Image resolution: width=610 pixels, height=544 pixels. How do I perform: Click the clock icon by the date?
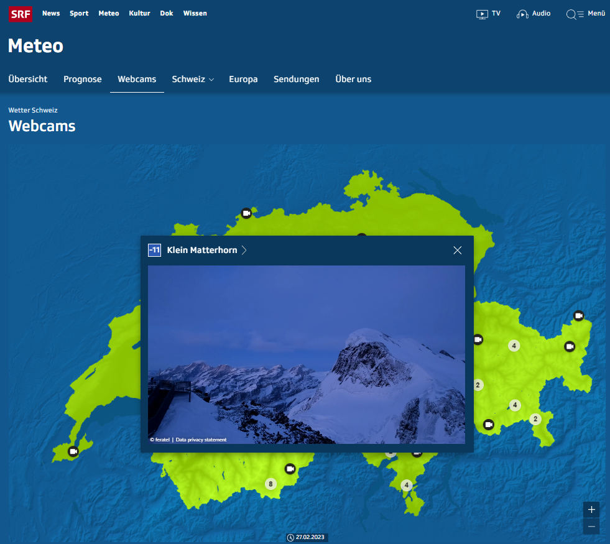(x=290, y=537)
